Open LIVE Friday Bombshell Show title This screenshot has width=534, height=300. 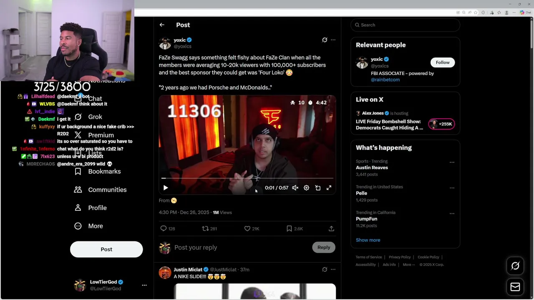389,125
